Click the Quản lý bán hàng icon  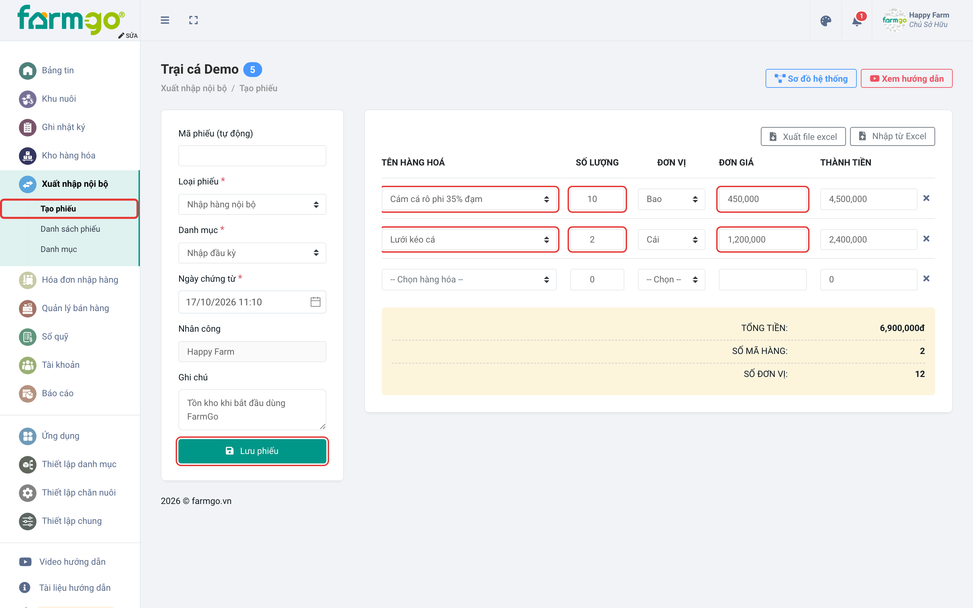tap(28, 308)
